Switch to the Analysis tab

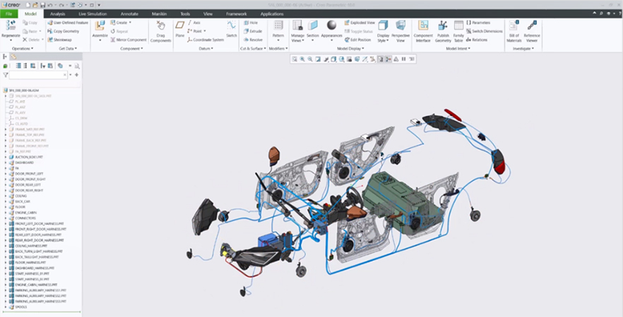[x=57, y=13]
